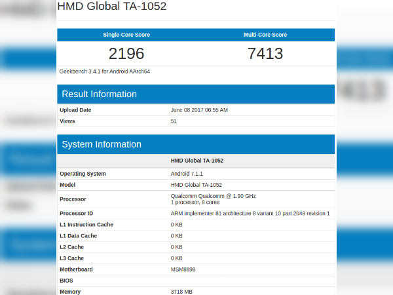Click the L3 Cache label
This screenshot has width=393, height=295.
[71, 258]
